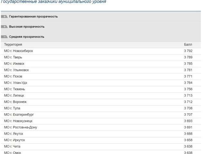203x154 pixels.
Task: Expand the Гарантированная прозрачность section
Action: [33, 16]
